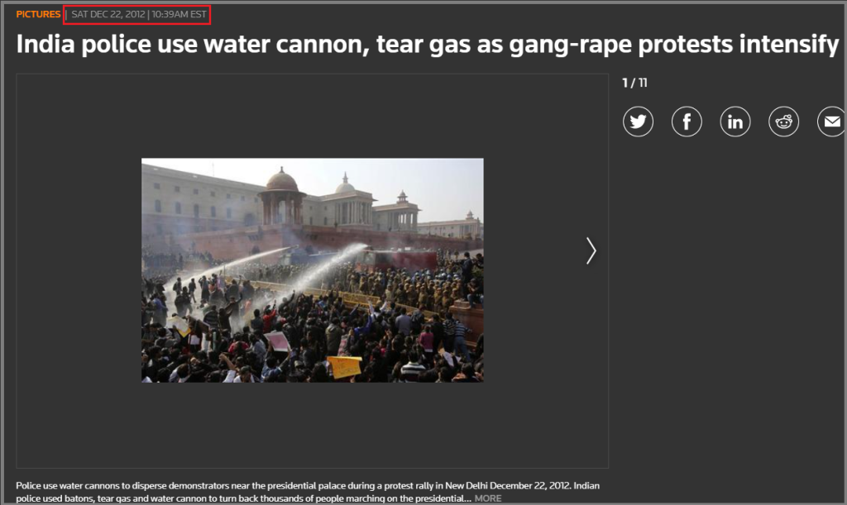Click the yellow placard in the photo
The height and width of the screenshot is (505, 847).
[x=345, y=367]
